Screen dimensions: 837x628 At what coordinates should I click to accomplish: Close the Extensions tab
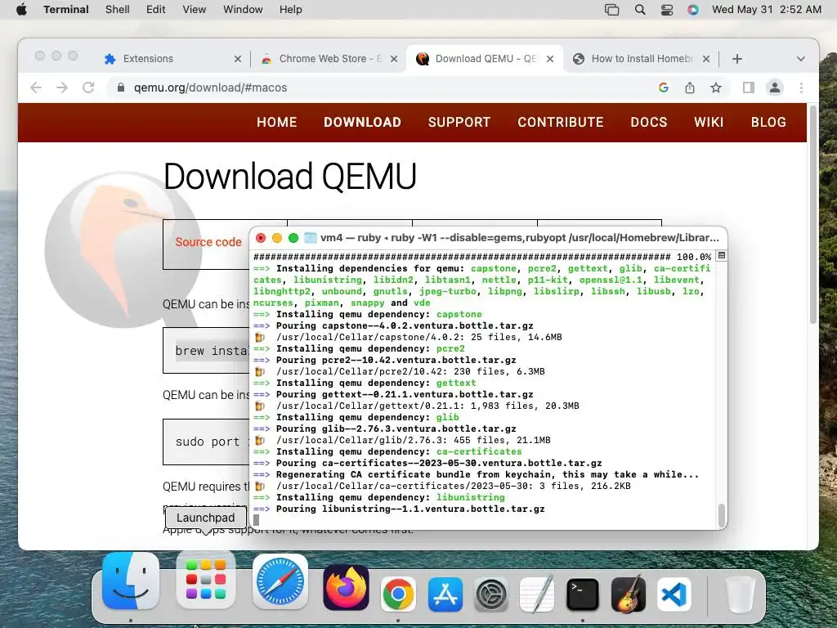coord(238,59)
